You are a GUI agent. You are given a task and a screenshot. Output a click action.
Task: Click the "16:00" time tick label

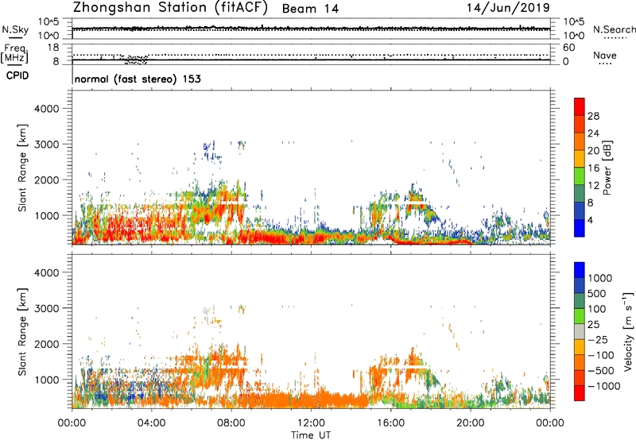click(390, 423)
